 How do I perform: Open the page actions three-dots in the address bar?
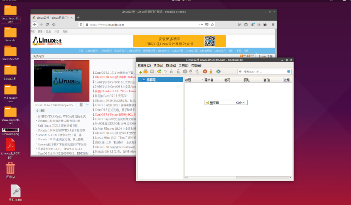click(201, 25)
